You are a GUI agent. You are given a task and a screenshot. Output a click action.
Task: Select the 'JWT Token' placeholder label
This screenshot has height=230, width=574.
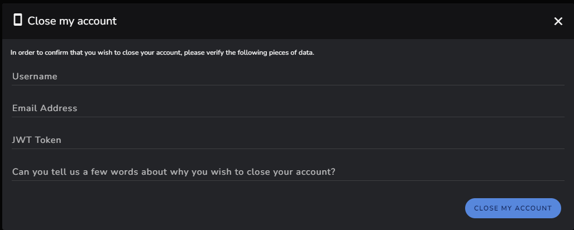(x=37, y=140)
